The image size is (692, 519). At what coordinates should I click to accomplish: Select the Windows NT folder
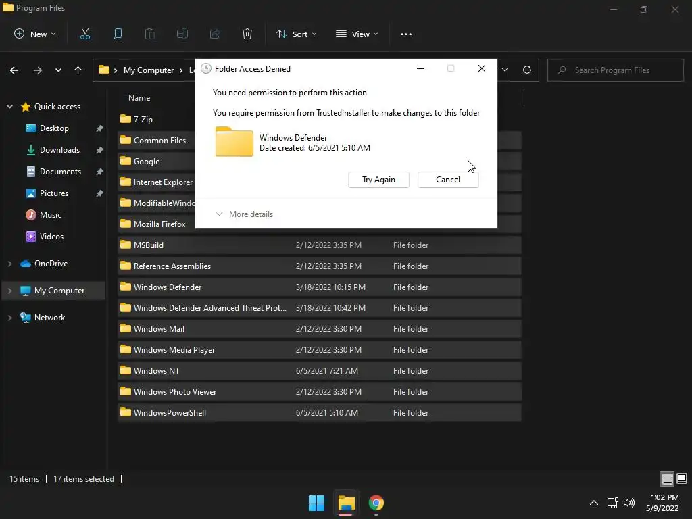[x=320, y=371]
